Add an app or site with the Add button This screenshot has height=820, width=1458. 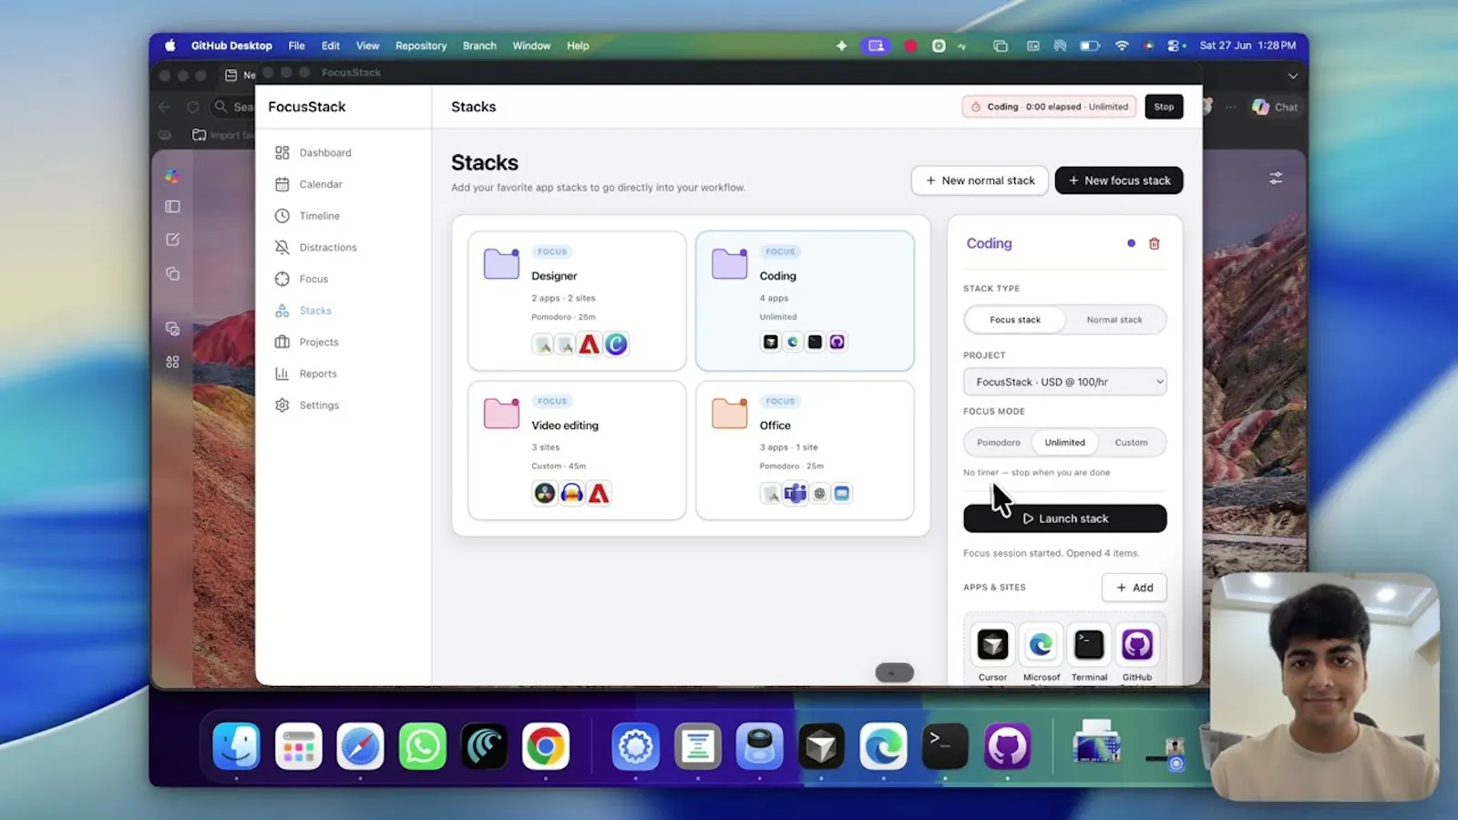point(1135,588)
